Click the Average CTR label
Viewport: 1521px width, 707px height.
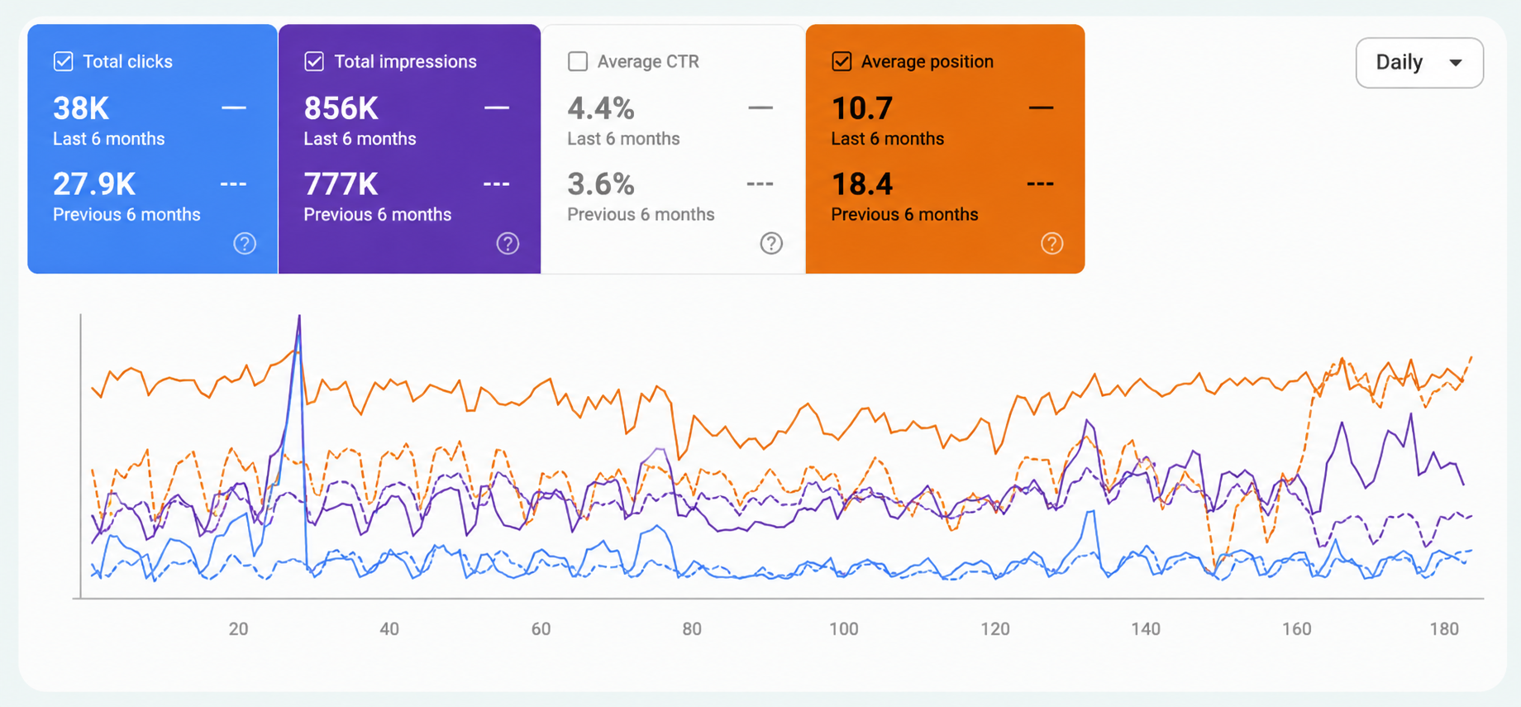pyautogui.click(x=648, y=61)
